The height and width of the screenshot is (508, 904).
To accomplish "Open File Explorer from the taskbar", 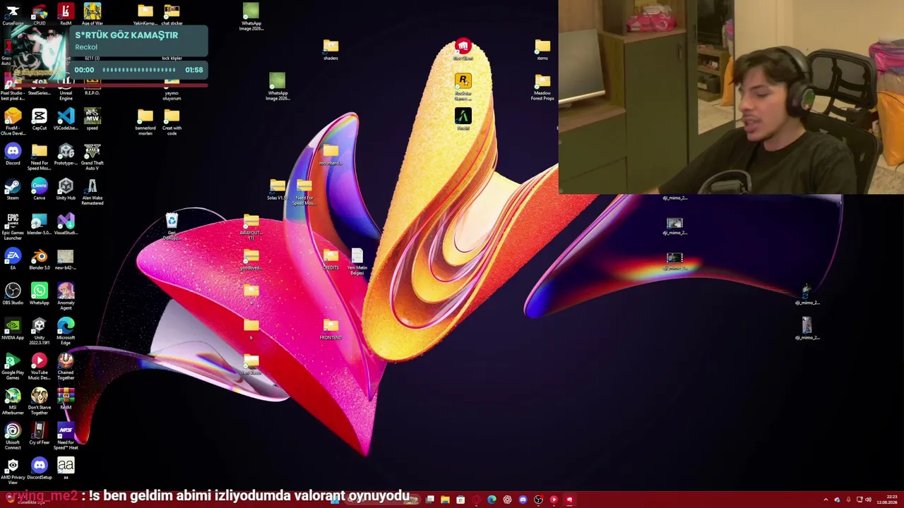I will click(445, 500).
